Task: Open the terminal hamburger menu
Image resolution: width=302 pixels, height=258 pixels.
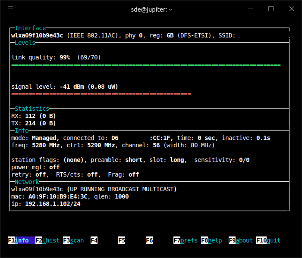Action: 10,9
